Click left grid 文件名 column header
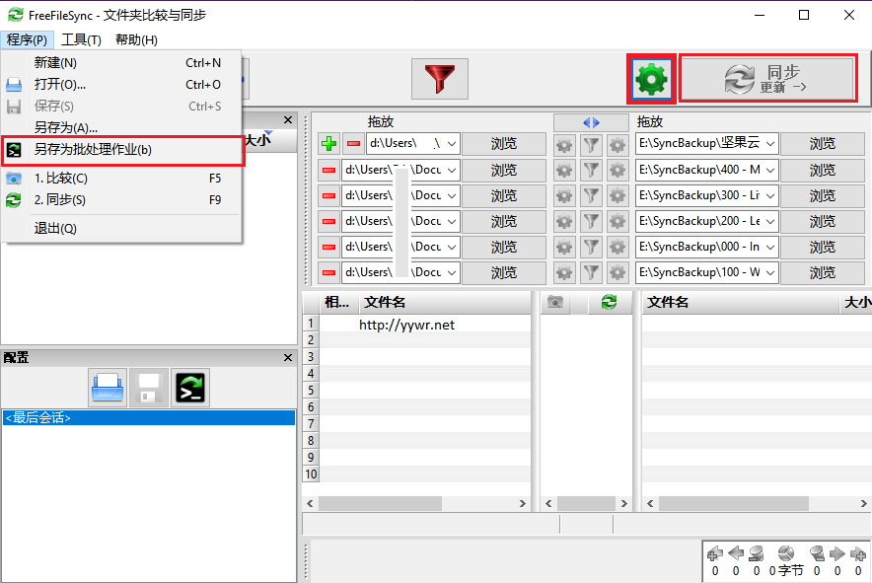872x583 pixels. point(445,302)
